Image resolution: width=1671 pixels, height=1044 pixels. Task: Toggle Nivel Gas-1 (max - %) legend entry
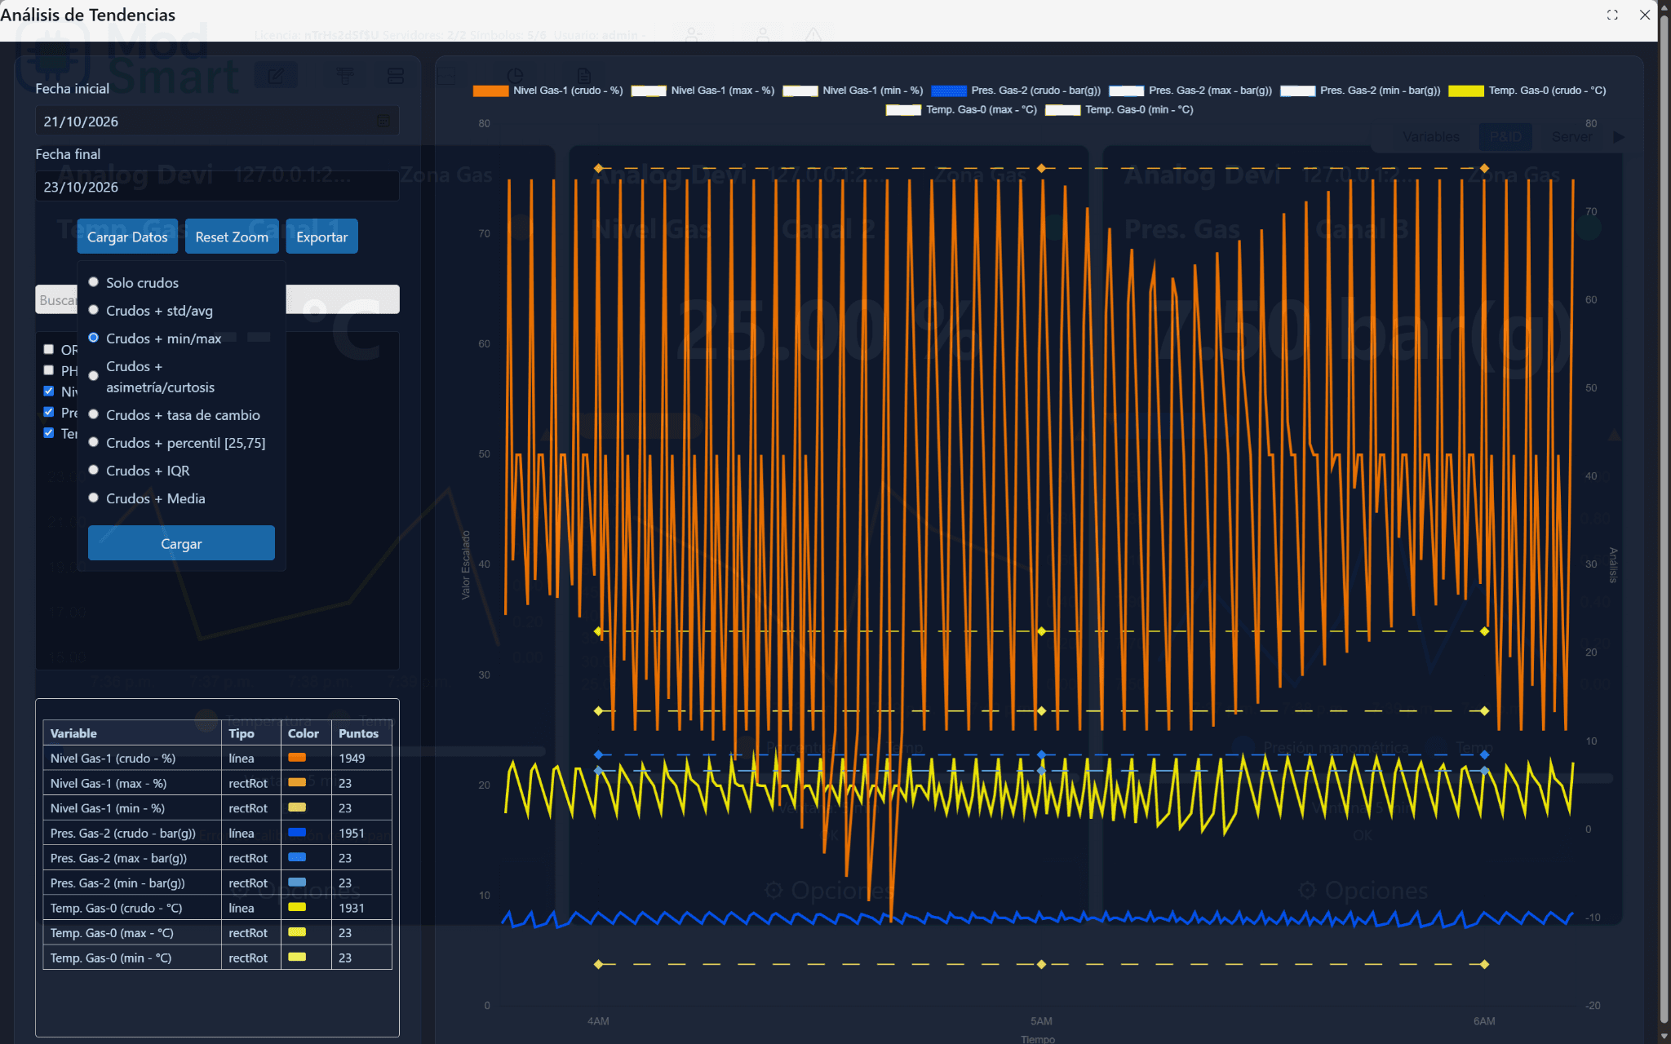click(x=703, y=91)
